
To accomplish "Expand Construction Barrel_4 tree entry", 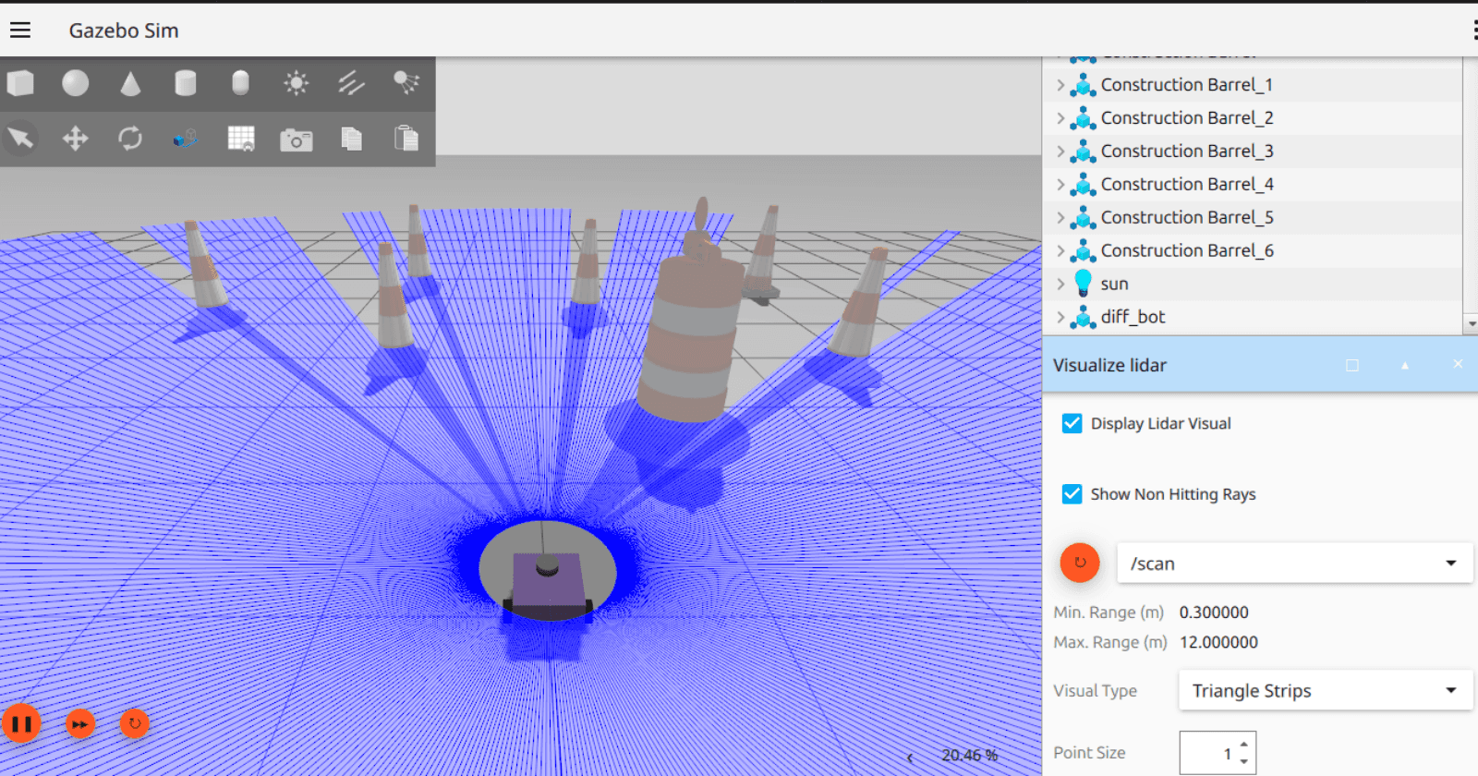I will pyautogui.click(x=1060, y=185).
